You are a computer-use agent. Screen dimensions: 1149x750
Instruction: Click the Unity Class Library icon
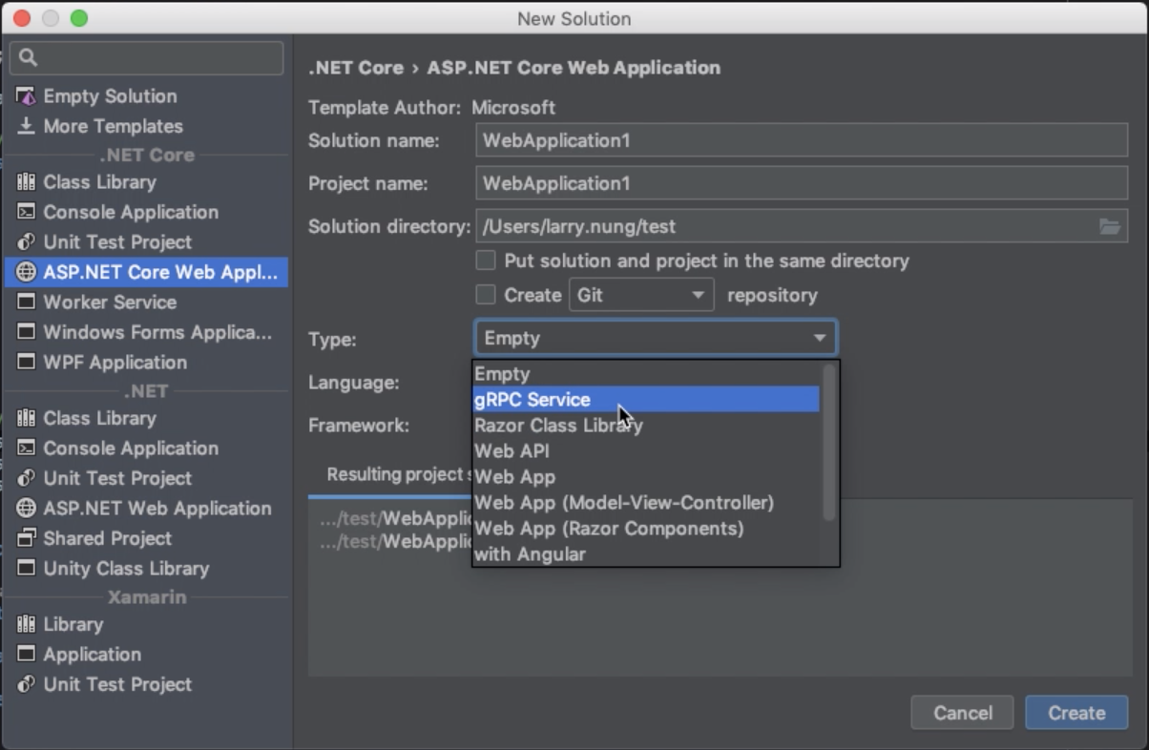(27, 569)
